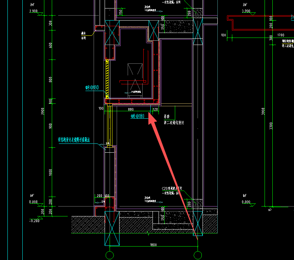Click the 800 vertical dimension text
The image size is (294, 260).
click(x=50, y=79)
